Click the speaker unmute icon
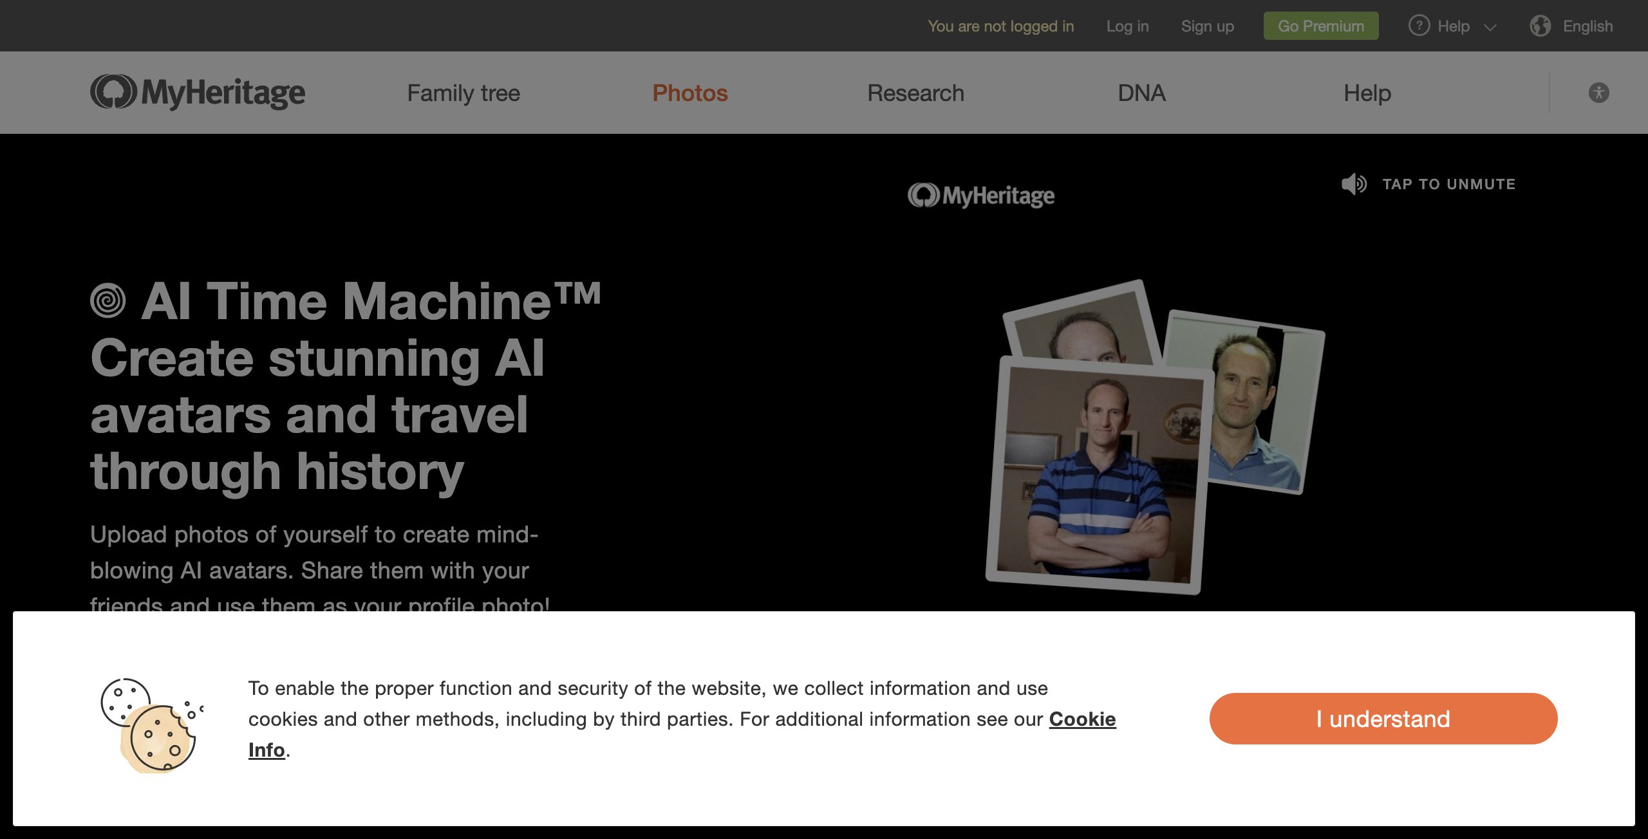This screenshot has height=839, width=1648. pos(1354,184)
